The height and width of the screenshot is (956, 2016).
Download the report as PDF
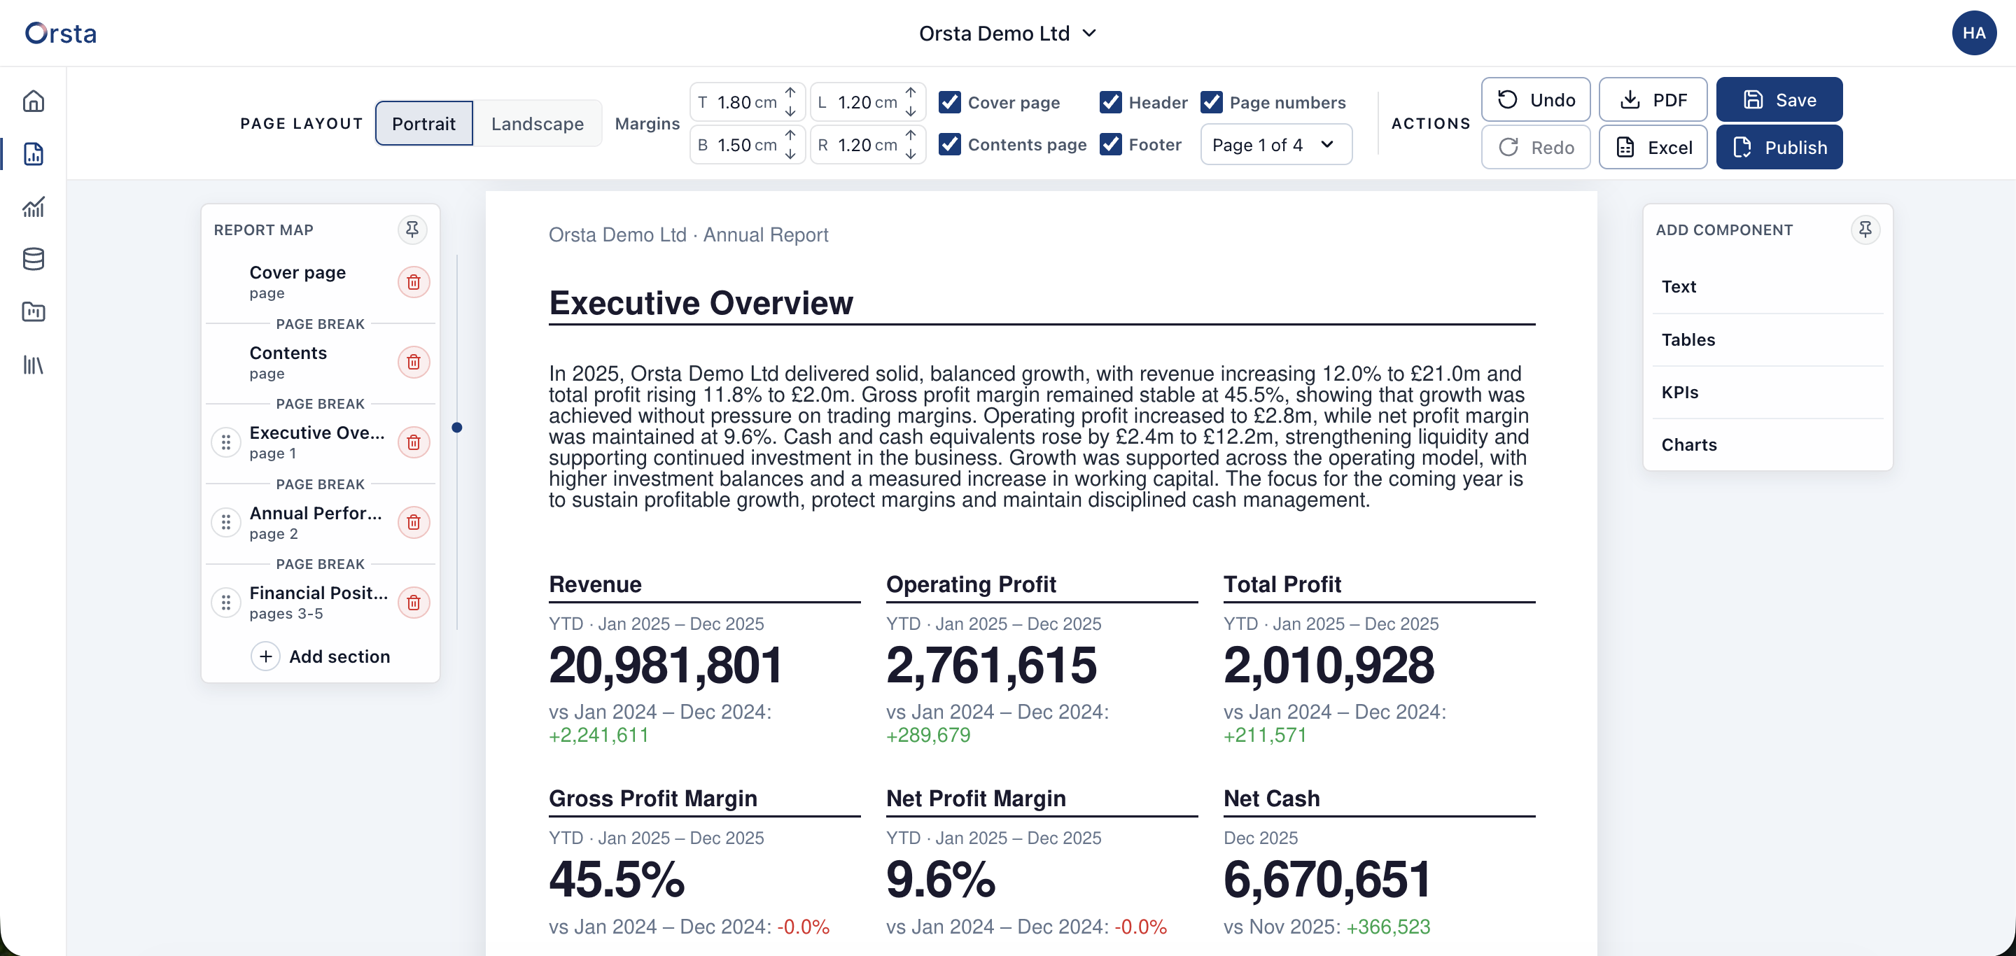tap(1653, 99)
